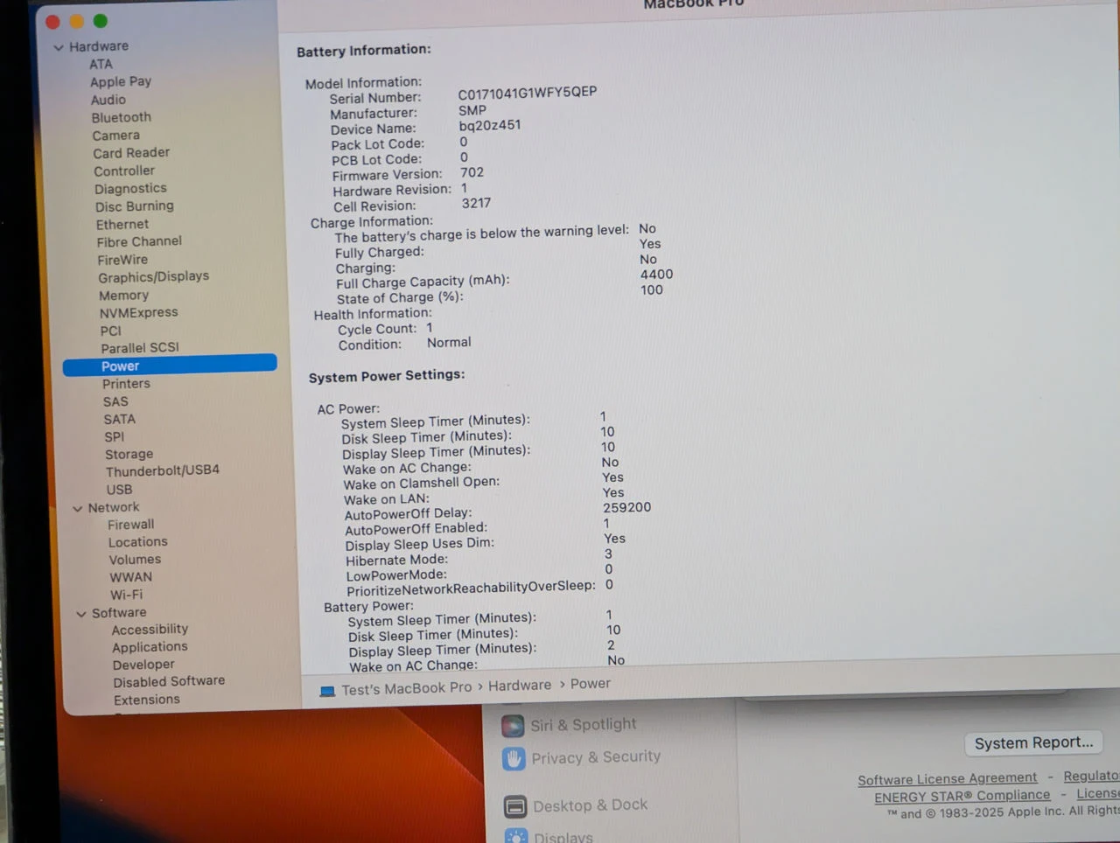Click the yellow minimize window button

(76, 21)
